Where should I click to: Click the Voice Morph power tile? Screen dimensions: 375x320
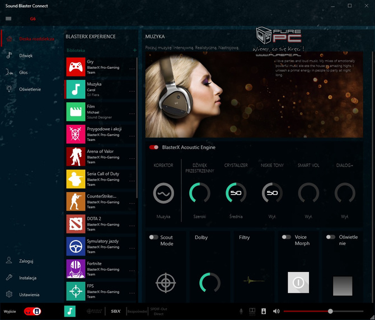[x=298, y=283]
